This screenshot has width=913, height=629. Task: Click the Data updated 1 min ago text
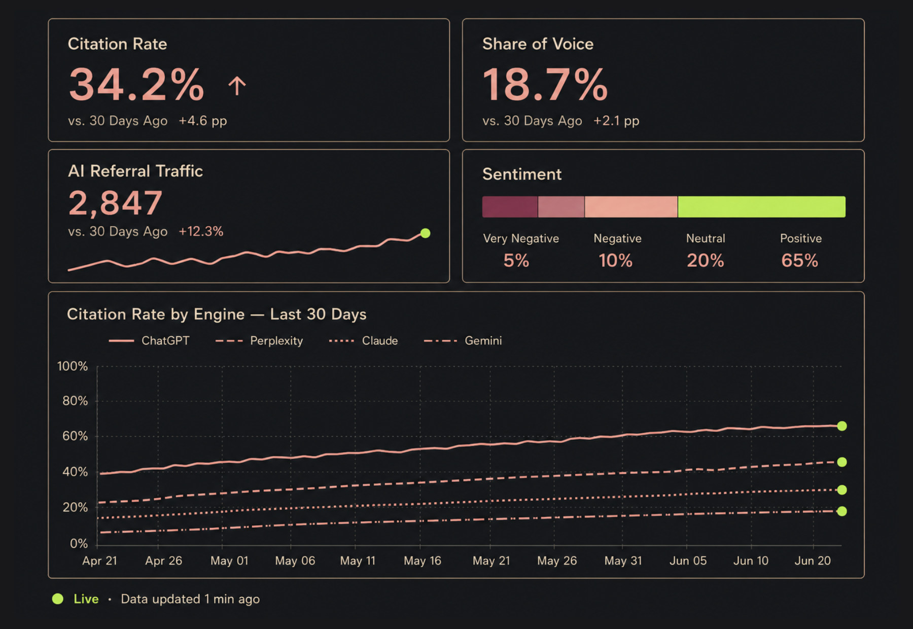[x=190, y=599]
